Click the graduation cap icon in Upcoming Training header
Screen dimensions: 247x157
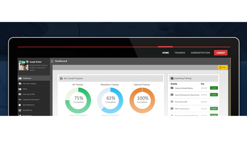[172, 78]
